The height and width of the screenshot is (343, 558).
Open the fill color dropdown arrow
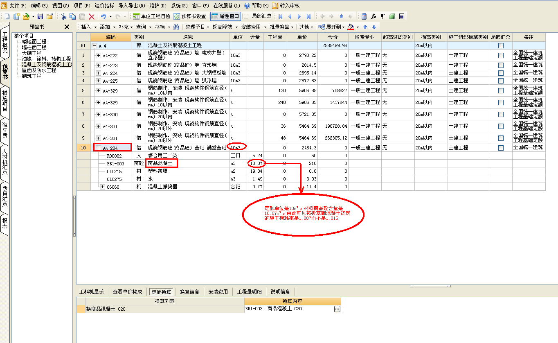coord(358,27)
